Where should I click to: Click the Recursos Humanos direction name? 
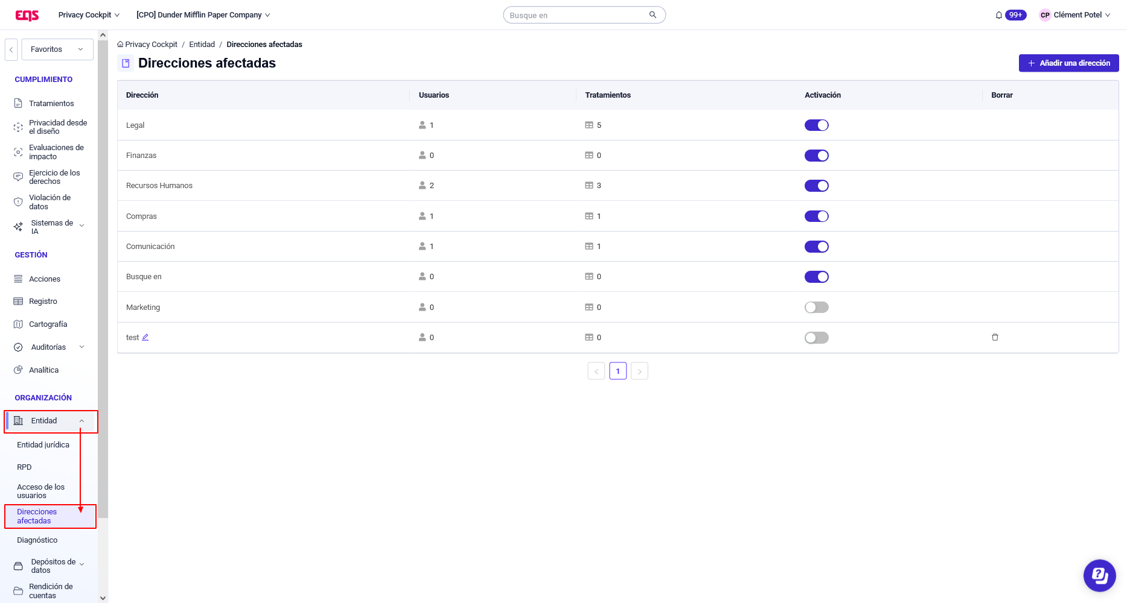click(159, 186)
